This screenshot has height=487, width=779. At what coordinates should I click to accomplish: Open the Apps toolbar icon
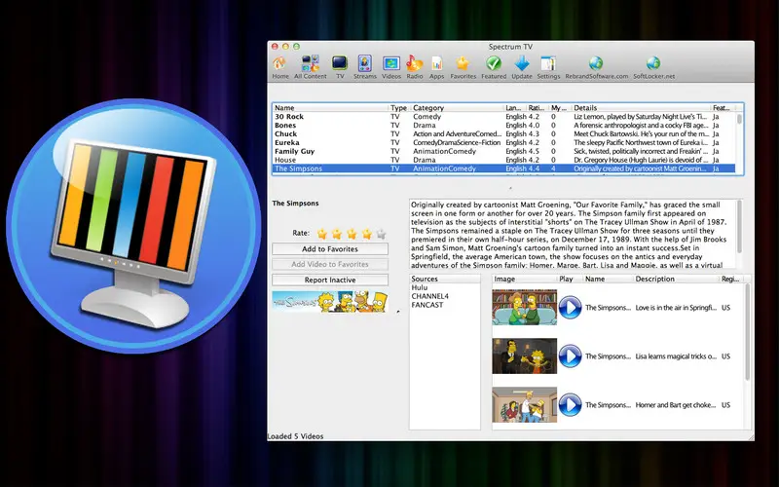(436, 64)
